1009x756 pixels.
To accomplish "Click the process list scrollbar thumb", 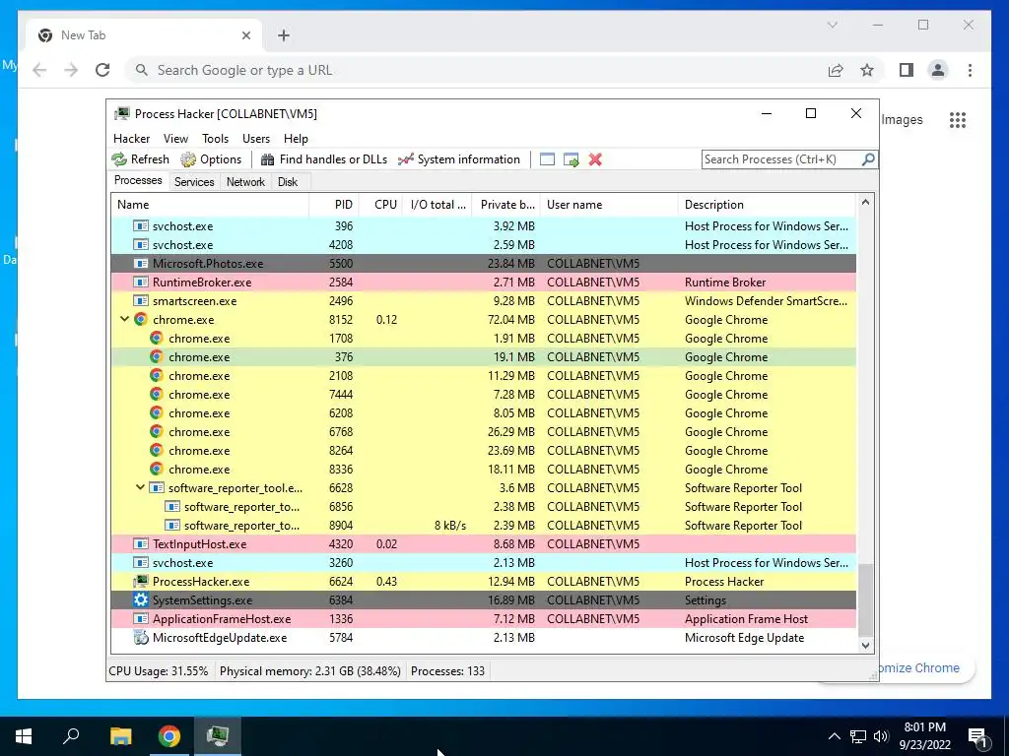I will 865,599.
